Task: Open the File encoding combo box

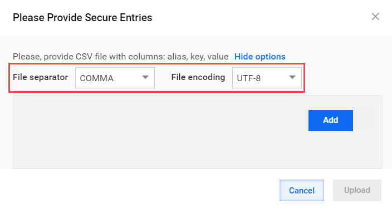Action: 267,78
